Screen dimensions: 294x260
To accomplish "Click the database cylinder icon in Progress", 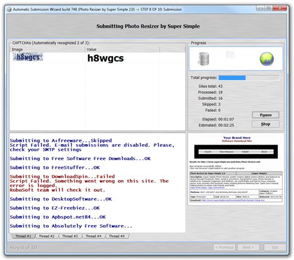I will click(x=203, y=59).
